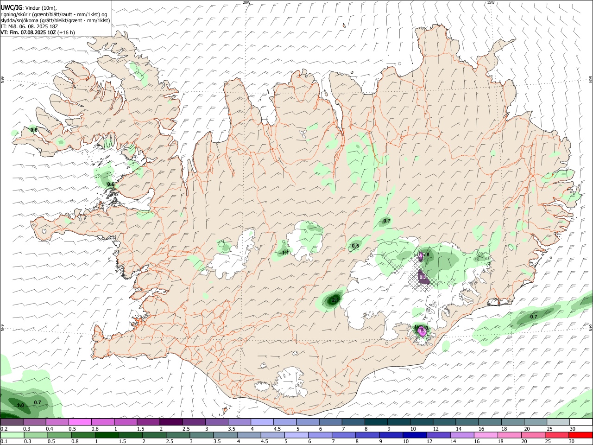The height and width of the screenshot is (445, 593).
Task: Pick the bright pink 0.5 swatch in the top legend row
Action: [80, 422]
